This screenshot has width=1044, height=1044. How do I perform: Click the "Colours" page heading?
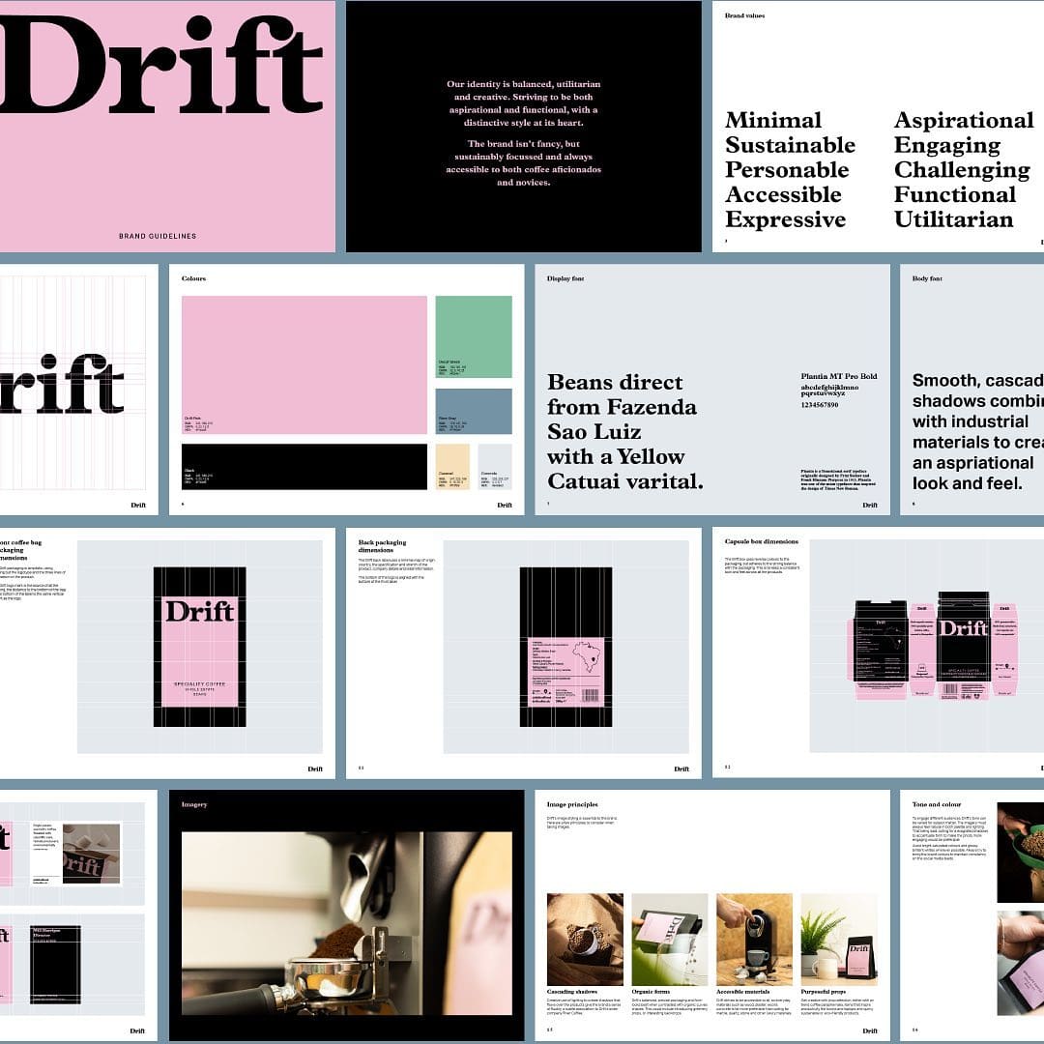tap(193, 278)
